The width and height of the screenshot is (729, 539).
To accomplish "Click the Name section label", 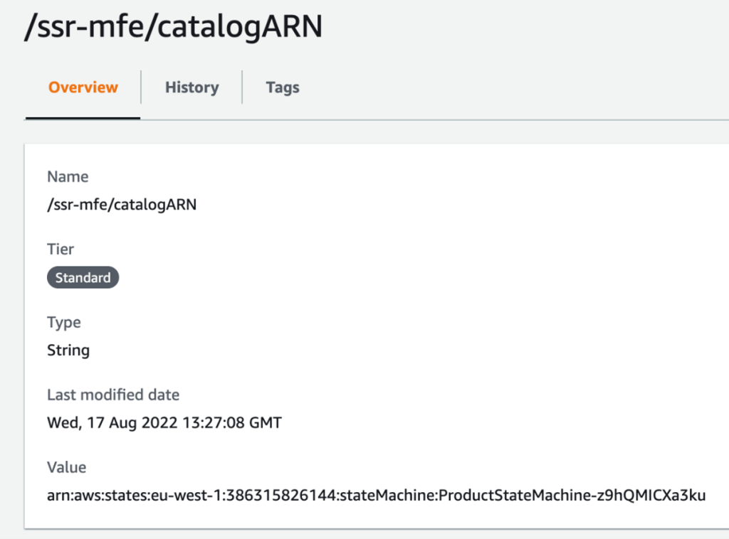I will coord(68,176).
